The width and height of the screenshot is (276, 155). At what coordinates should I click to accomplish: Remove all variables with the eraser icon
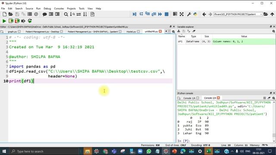194,31
